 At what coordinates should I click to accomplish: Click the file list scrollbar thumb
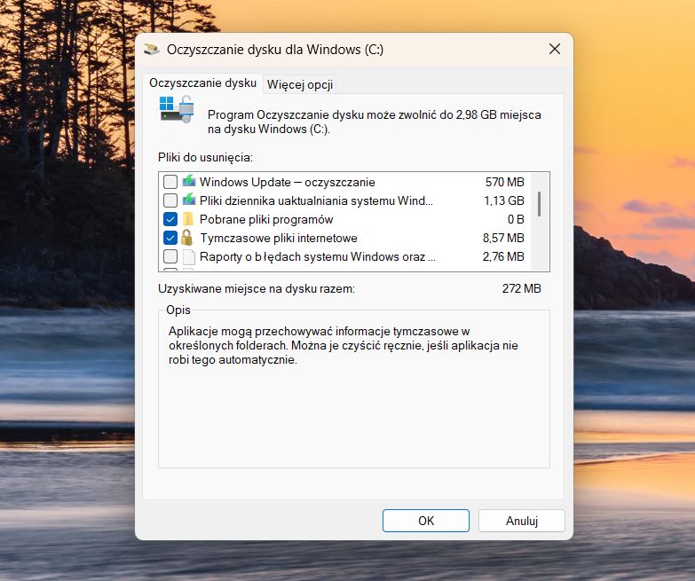point(540,204)
